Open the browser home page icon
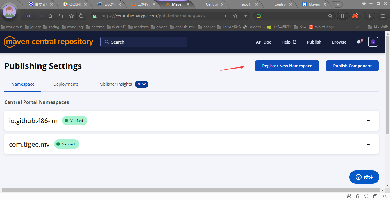Screen dimensions: 390x200 50,16
